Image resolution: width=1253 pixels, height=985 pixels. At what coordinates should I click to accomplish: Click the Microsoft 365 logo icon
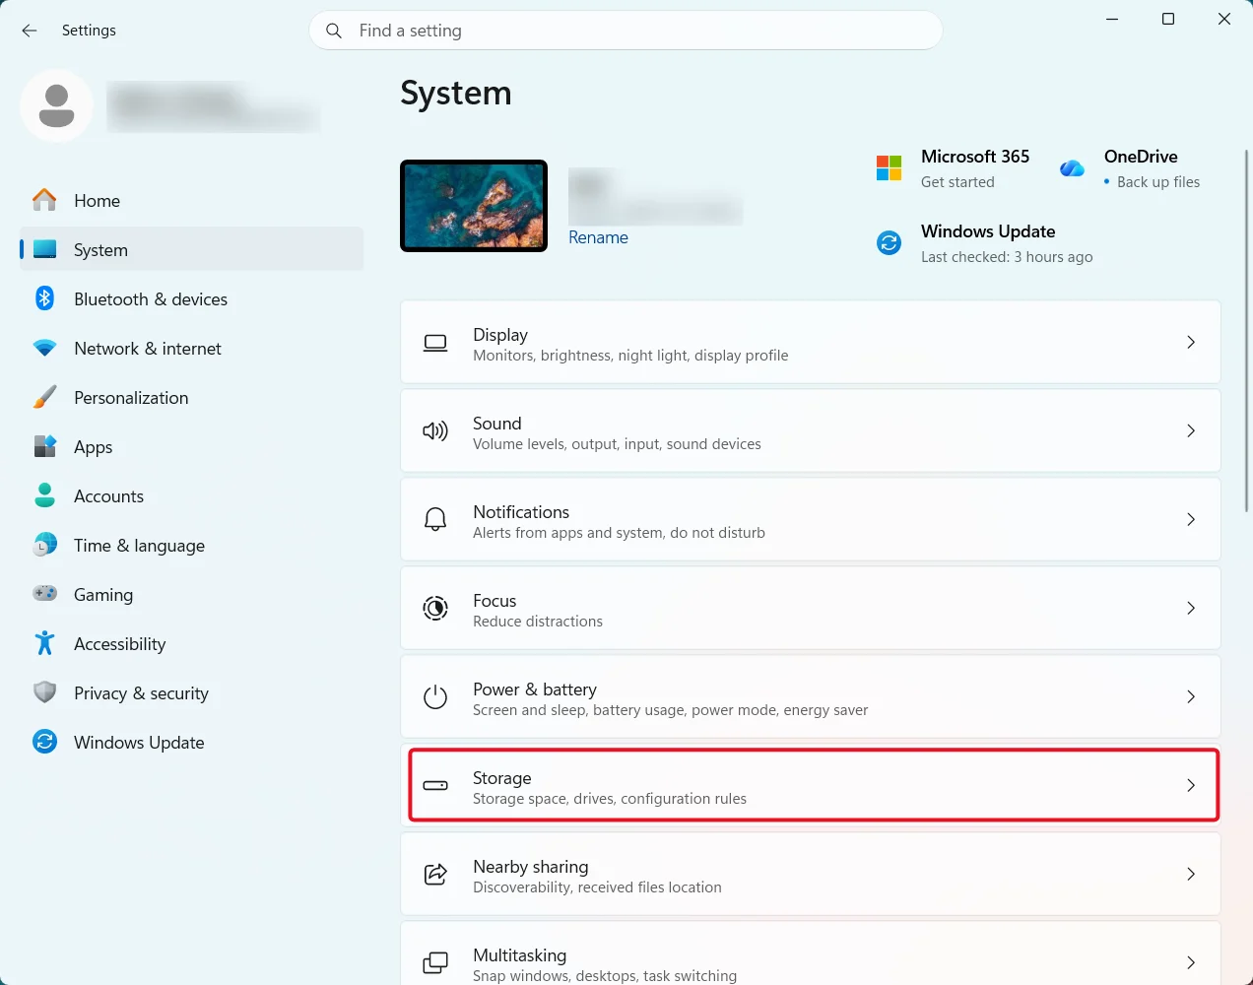pyautogui.click(x=889, y=168)
